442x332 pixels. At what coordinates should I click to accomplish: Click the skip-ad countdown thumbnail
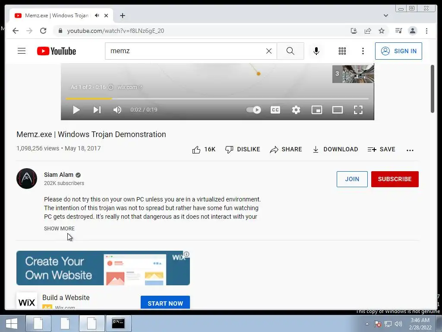point(353,73)
